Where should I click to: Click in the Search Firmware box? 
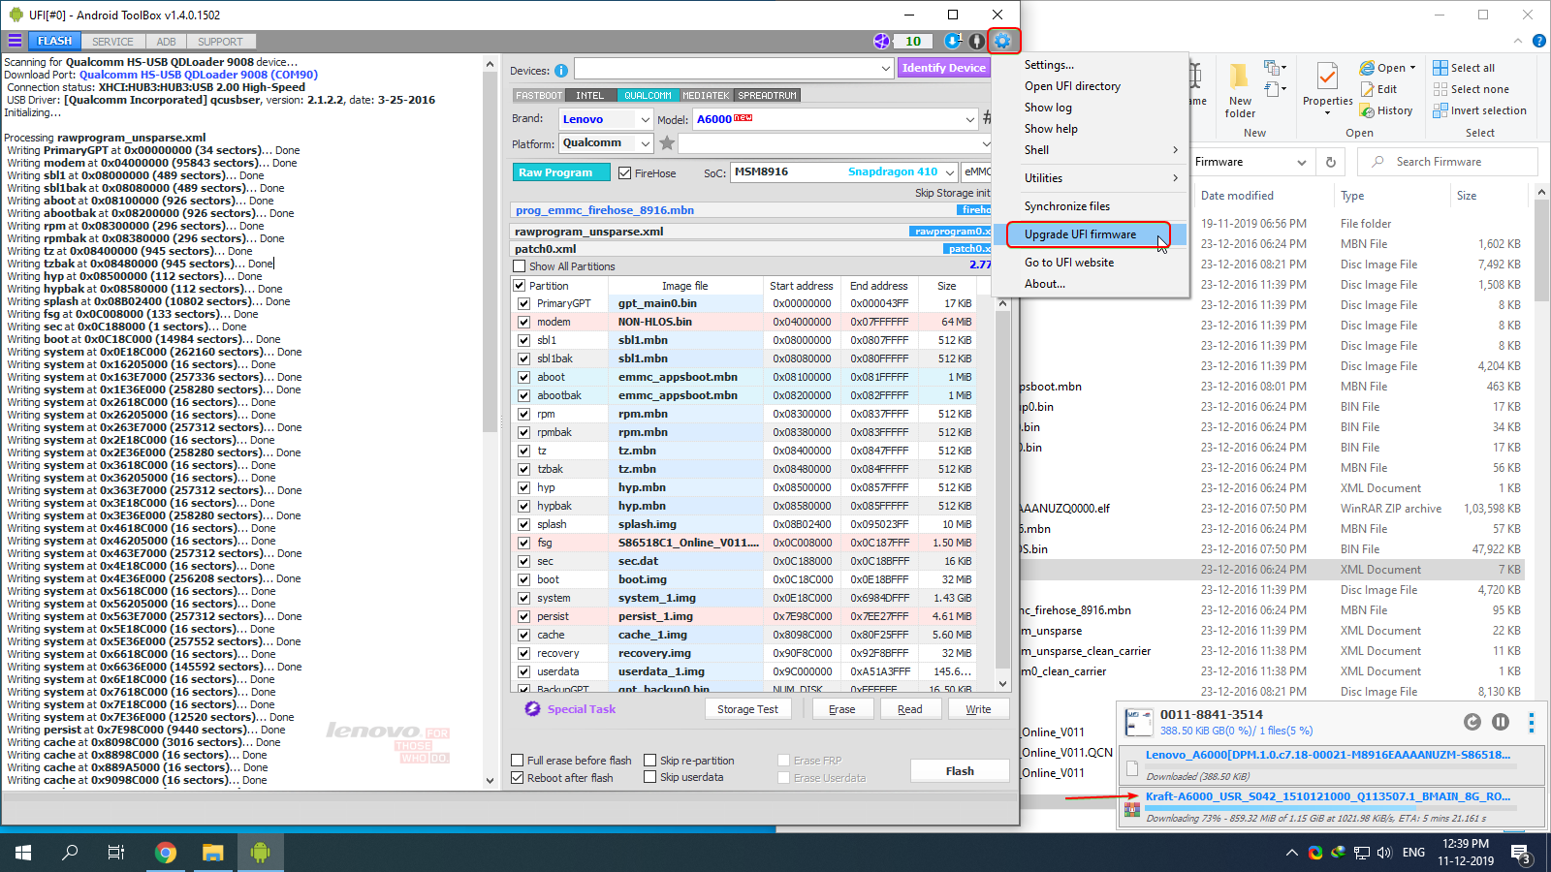point(1448,162)
